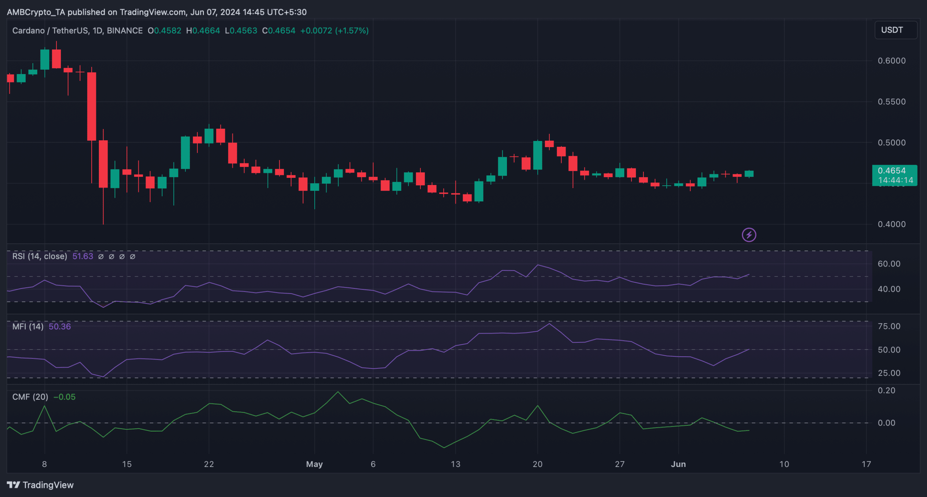Viewport: 927px width, 497px height.
Task: Click the first ∅ symbol after RSI value
Action: [101, 256]
